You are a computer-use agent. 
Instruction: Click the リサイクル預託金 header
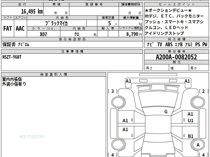pos(131,29)
